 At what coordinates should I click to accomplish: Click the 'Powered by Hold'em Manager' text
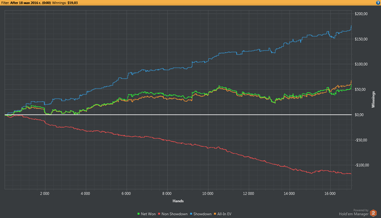tap(354, 213)
